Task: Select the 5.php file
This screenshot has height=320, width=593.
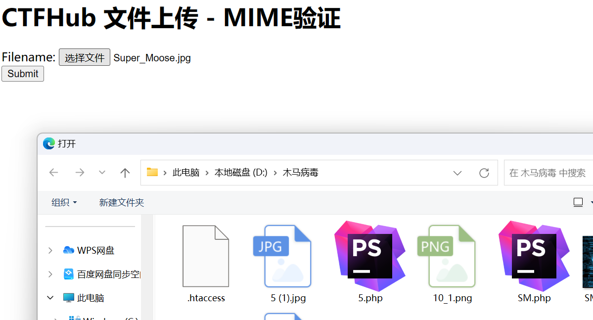Action: pos(370,256)
